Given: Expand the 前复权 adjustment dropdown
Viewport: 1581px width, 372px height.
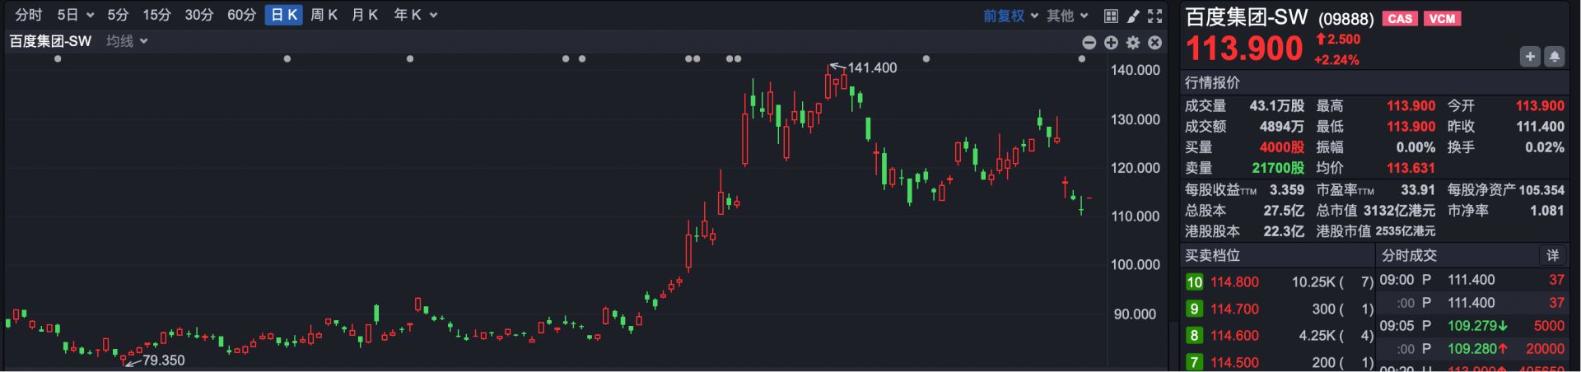Looking at the screenshot, I should click(1010, 16).
